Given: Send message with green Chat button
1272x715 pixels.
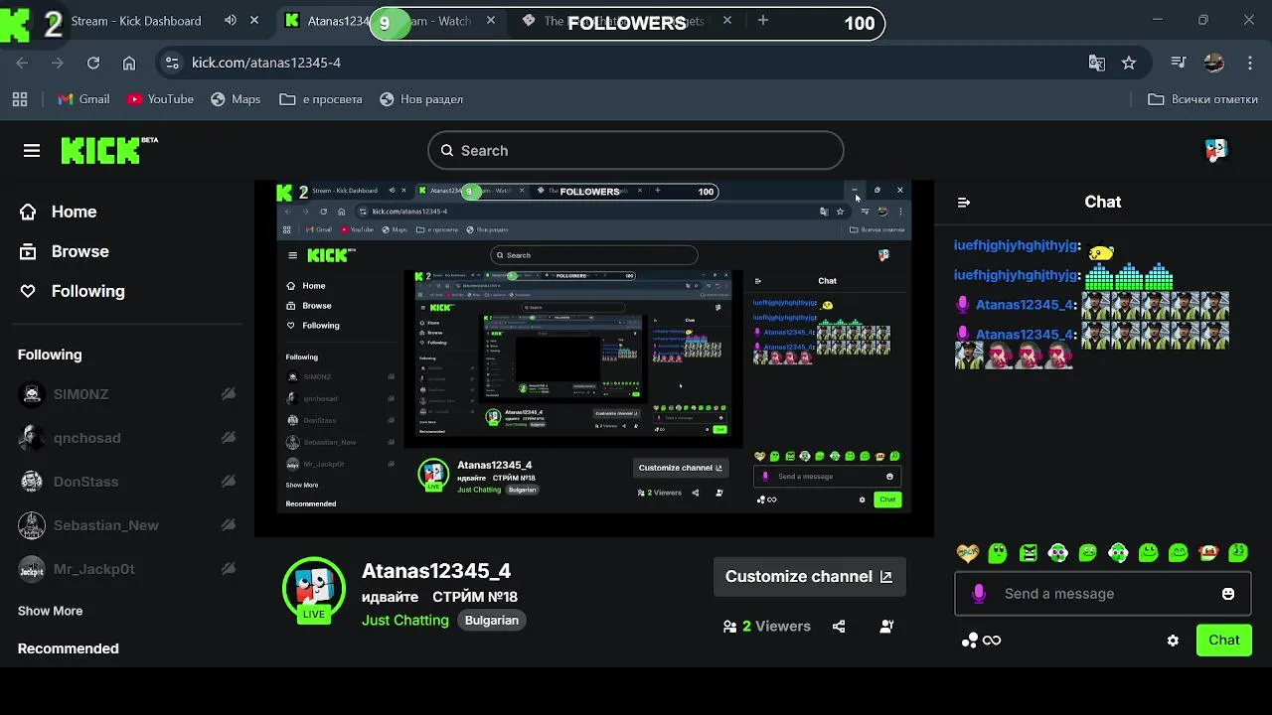Looking at the screenshot, I should point(1224,641).
